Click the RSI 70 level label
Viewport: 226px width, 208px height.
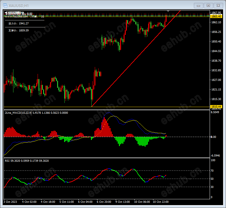(212, 171)
